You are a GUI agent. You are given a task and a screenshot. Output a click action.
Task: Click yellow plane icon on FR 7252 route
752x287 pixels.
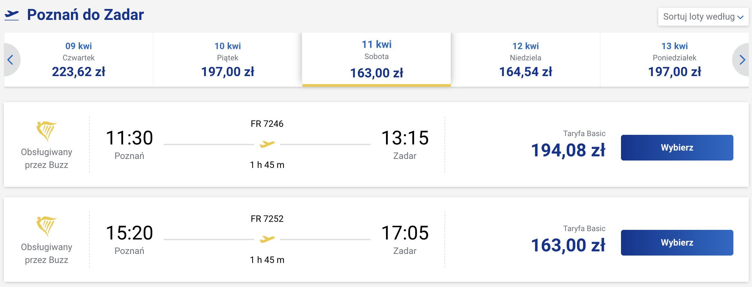(x=267, y=239)
